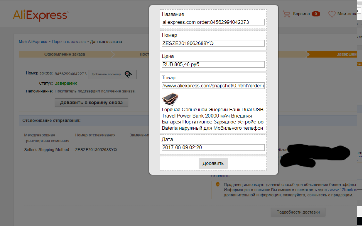Open Перечень заказов breadcrumb link

69,42
